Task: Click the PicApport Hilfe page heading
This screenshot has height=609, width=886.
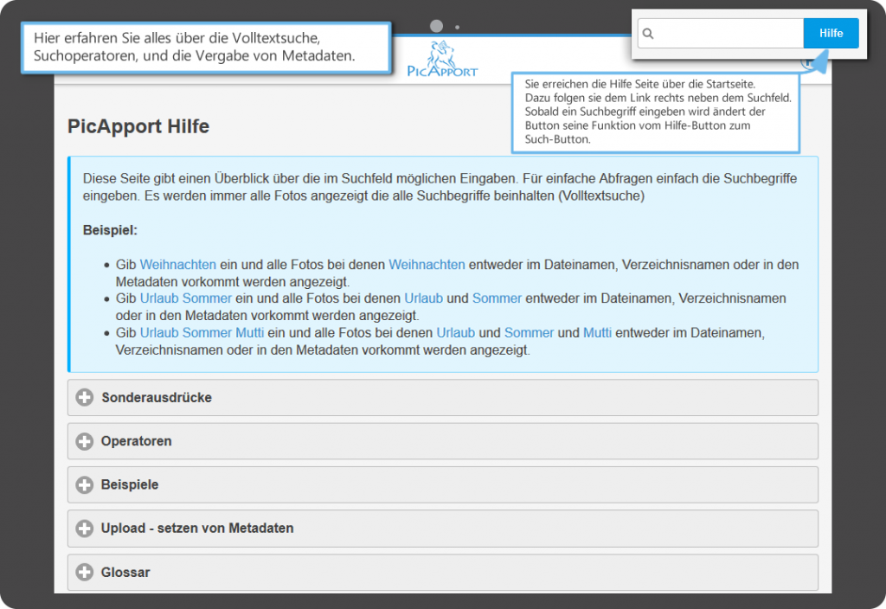Action: coord(138,126)
